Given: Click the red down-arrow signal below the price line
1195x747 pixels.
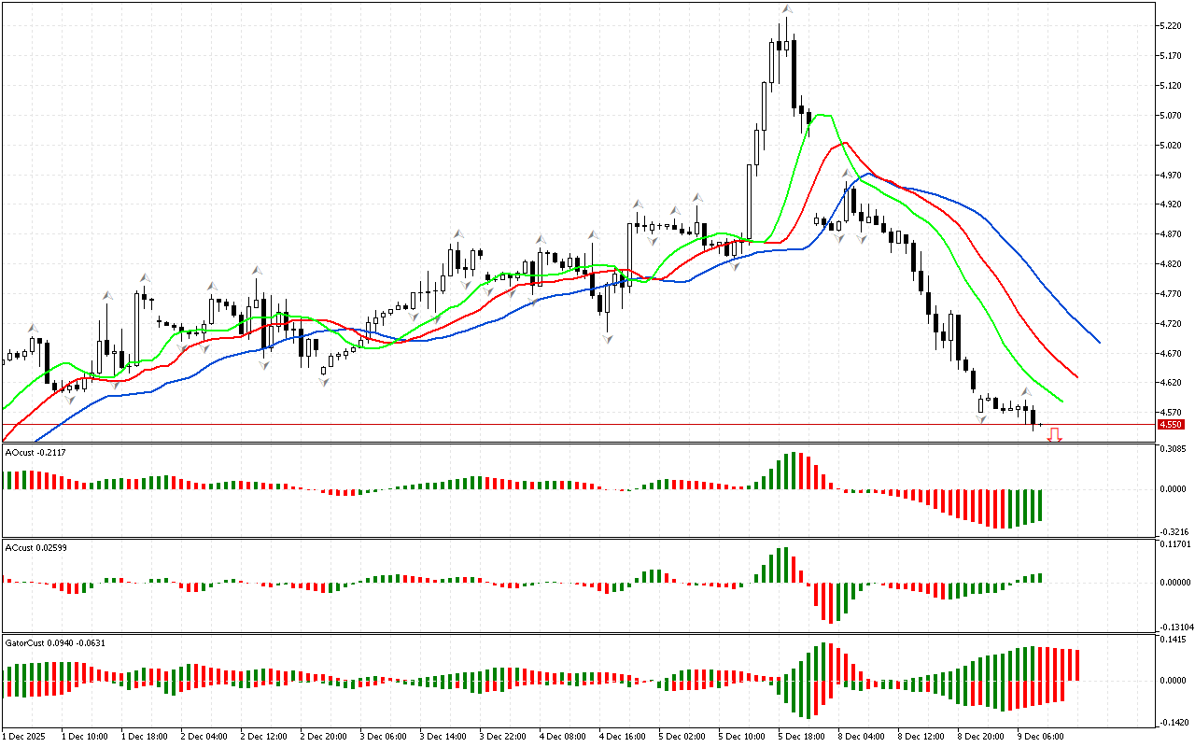Looking at the screenshot, I should [x=1054, y=434].
